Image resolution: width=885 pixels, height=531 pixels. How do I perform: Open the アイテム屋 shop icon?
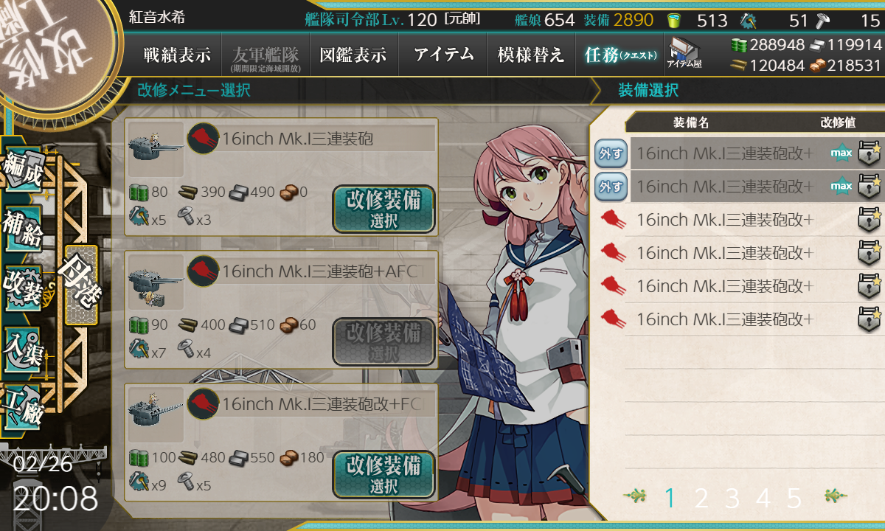click(x=684, y=53)
